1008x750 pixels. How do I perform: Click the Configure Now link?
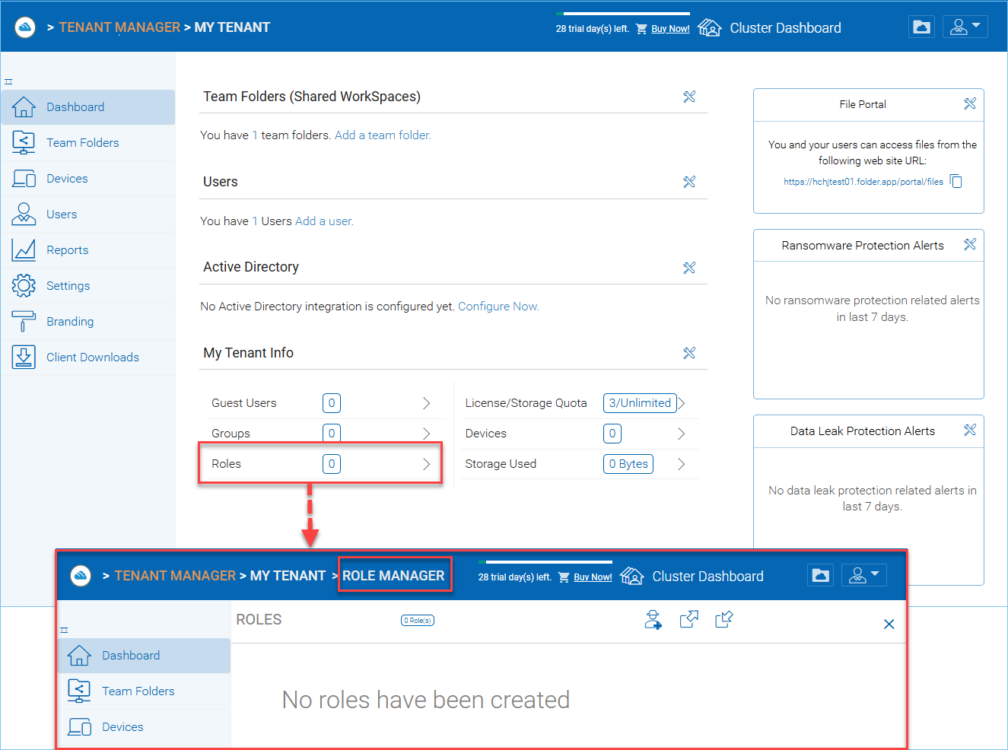[x=498, y=307]
